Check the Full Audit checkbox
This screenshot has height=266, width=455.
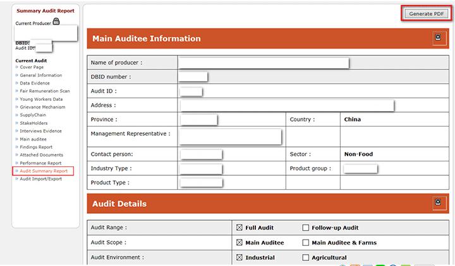240,228
